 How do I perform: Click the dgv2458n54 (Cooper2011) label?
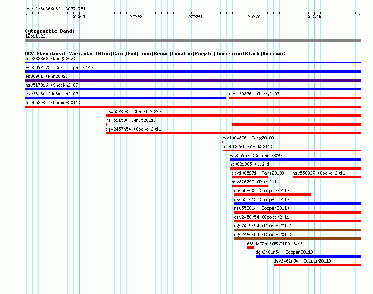(263, 217)
